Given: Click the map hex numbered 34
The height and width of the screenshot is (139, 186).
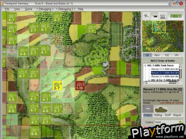Looking at the screenshot, I should tap(35, 85).
